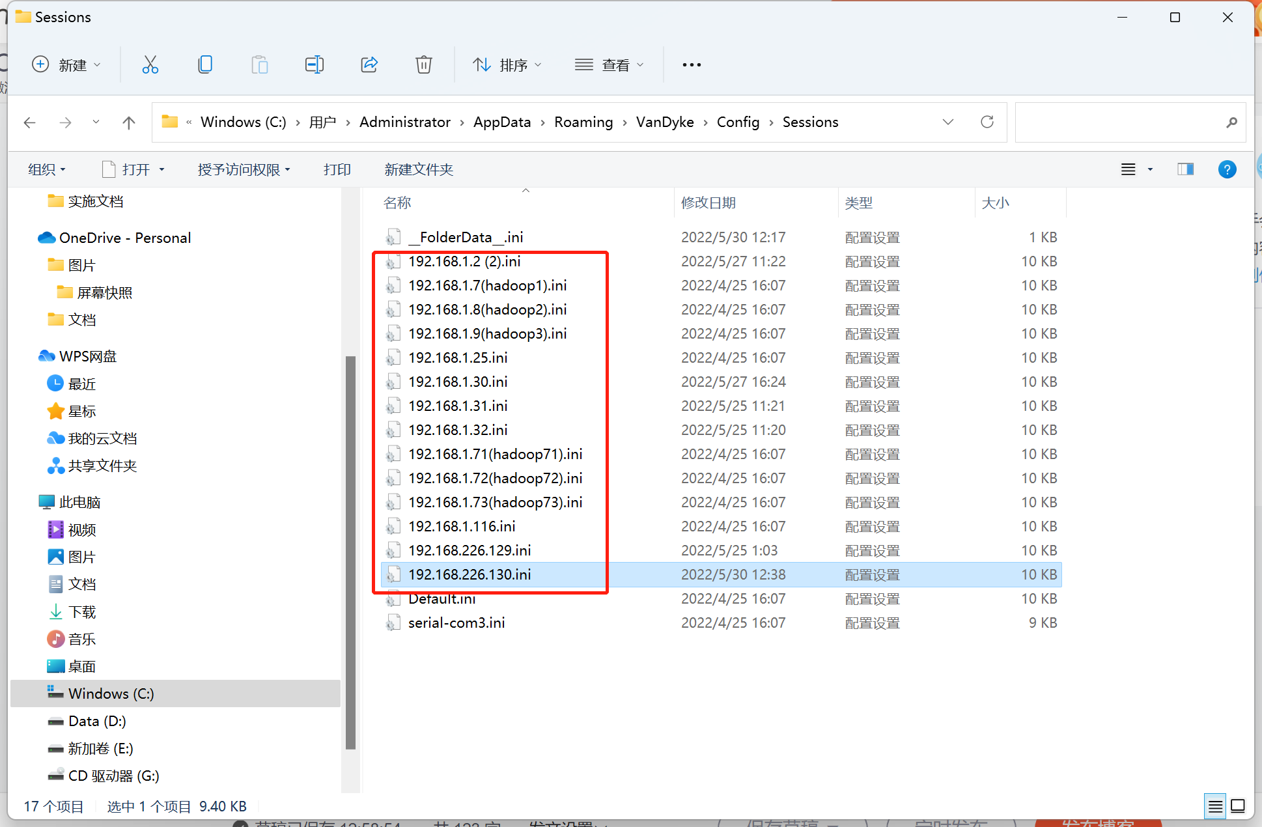
Task: Expand the address bar history dropdown
Action: point(948,122)
